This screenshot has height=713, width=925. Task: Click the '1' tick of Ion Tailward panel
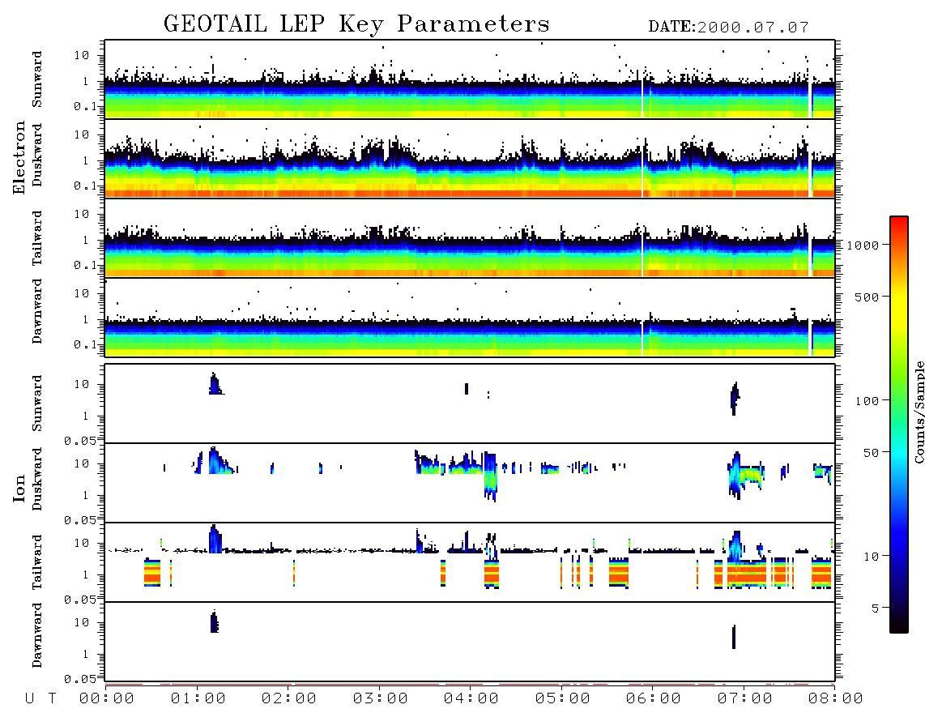86,574
